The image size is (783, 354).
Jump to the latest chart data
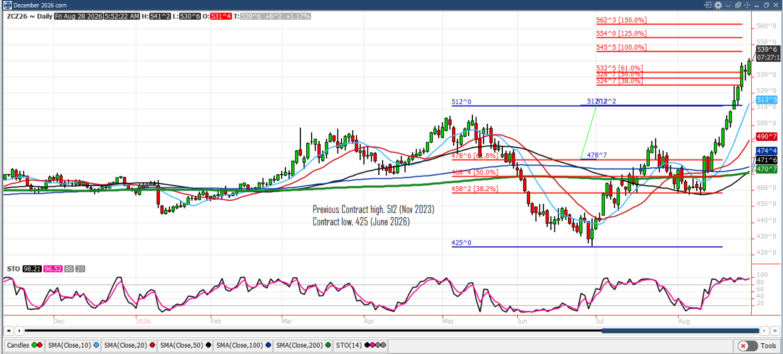tap(775, 331)
